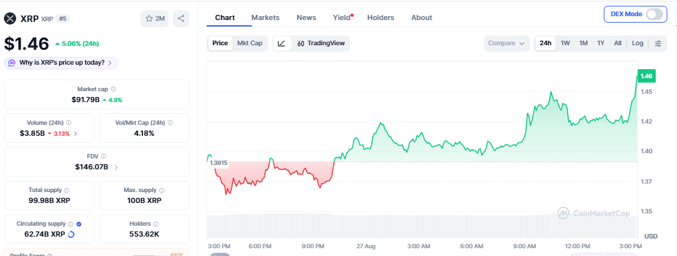
Task: Expand the Volume (24h) chevron arrow
Action: click(76, 134)
